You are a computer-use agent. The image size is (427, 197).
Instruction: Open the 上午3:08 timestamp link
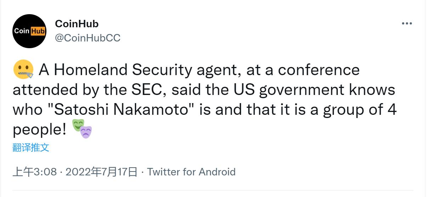point(35,172)
